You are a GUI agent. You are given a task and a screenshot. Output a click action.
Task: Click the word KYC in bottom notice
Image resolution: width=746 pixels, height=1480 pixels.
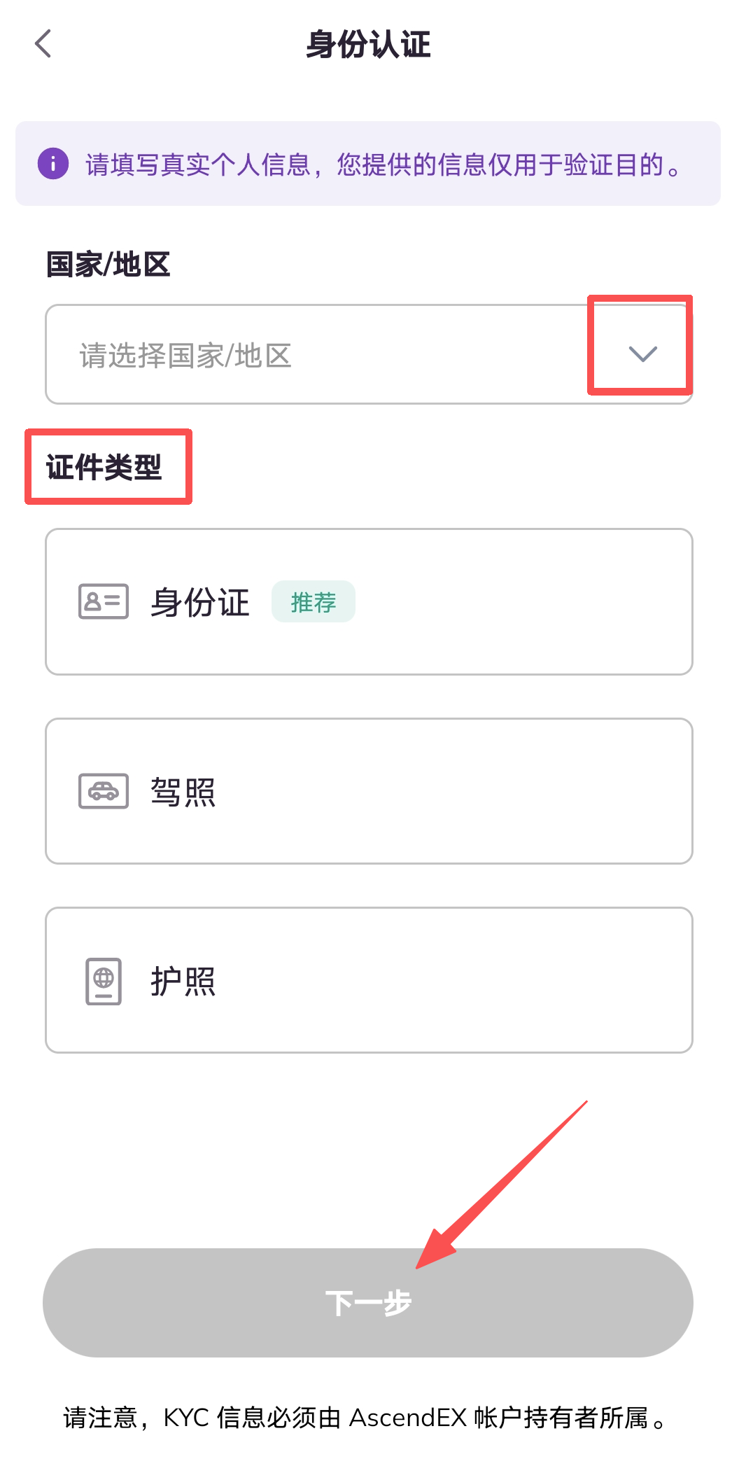click(186, 1418)
